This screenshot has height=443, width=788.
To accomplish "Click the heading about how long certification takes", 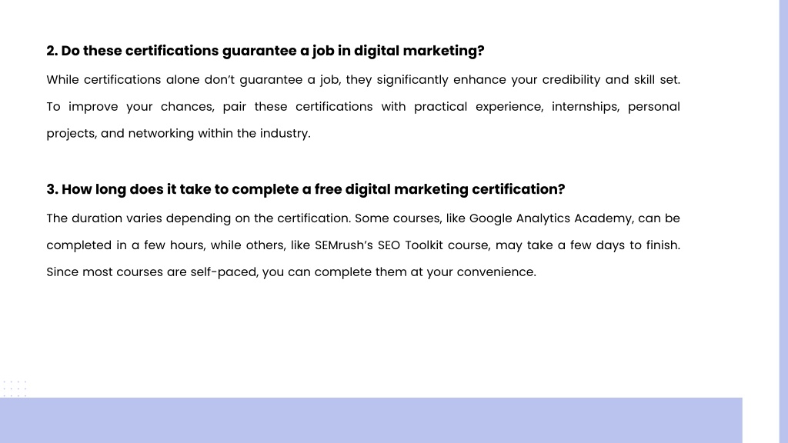I will point(306,189).
